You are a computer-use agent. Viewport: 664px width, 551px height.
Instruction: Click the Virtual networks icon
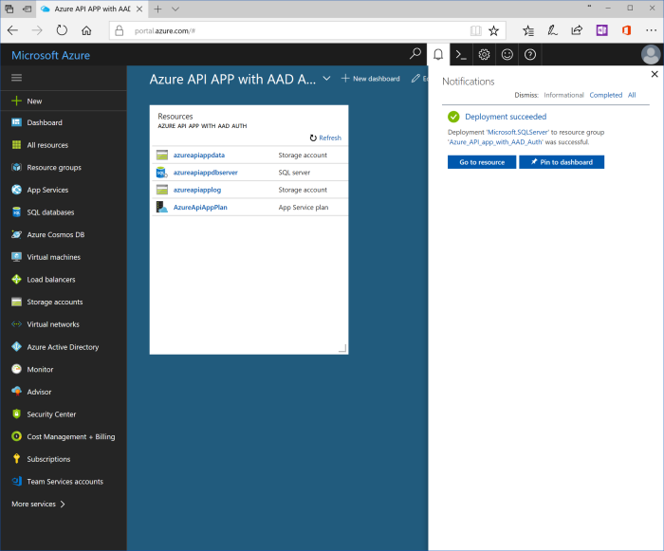click(16, 324)
